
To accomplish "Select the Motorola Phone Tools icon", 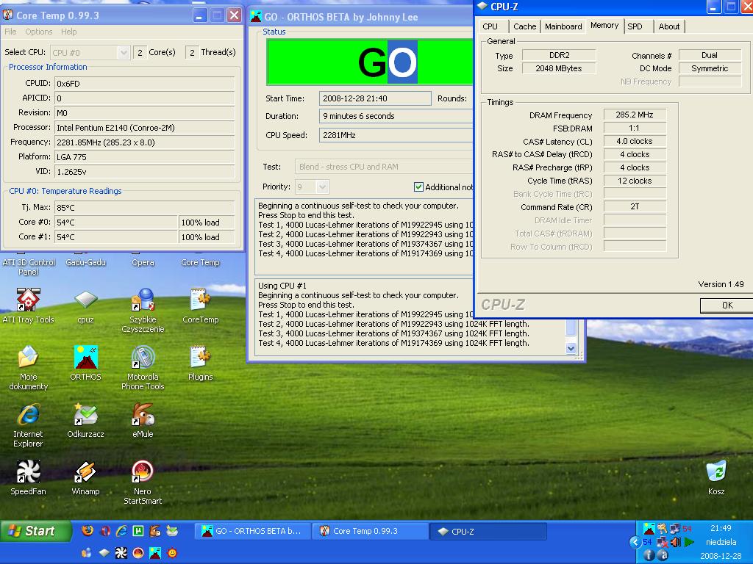I will pyautogui.click(x=143, y=367).
